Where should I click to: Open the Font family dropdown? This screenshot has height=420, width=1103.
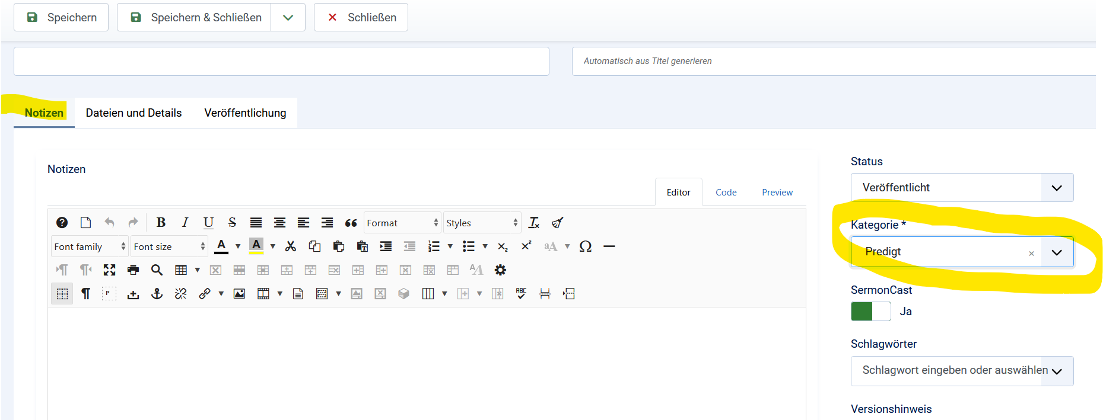(89, 246)
